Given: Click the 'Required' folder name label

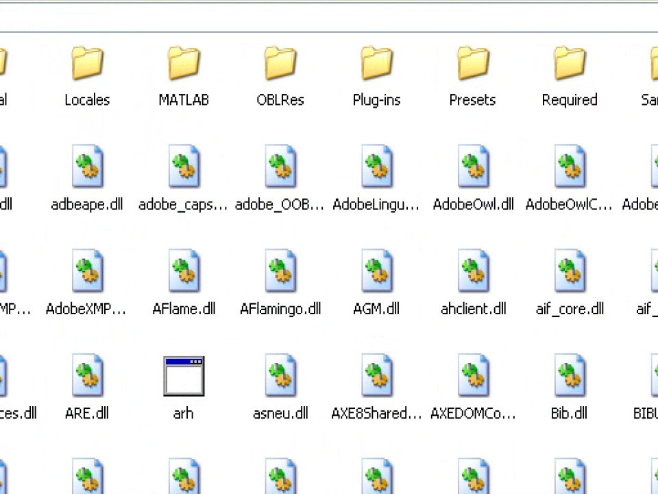Looking at the screenshot, I should point(570,100).
